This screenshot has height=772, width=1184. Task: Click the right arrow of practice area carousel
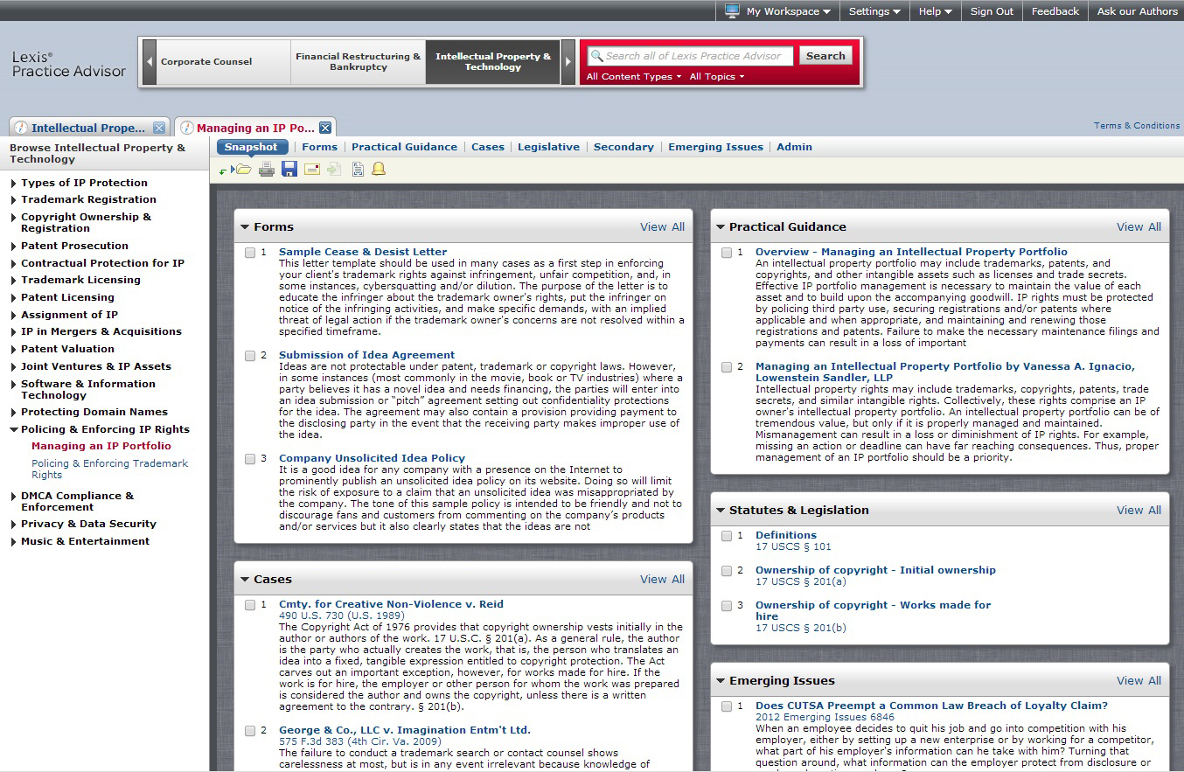coord(568,62)
